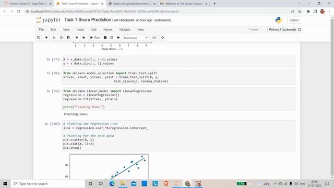Share this page icon in address bar

[x=292, y=11]
